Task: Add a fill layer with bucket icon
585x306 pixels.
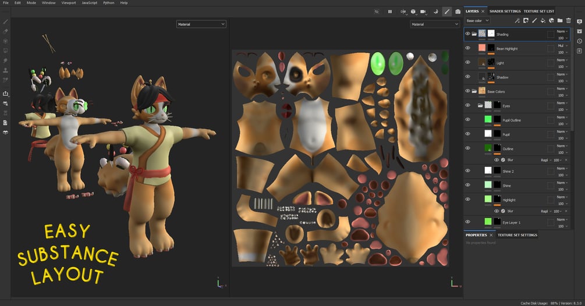Action: [543, 20]
